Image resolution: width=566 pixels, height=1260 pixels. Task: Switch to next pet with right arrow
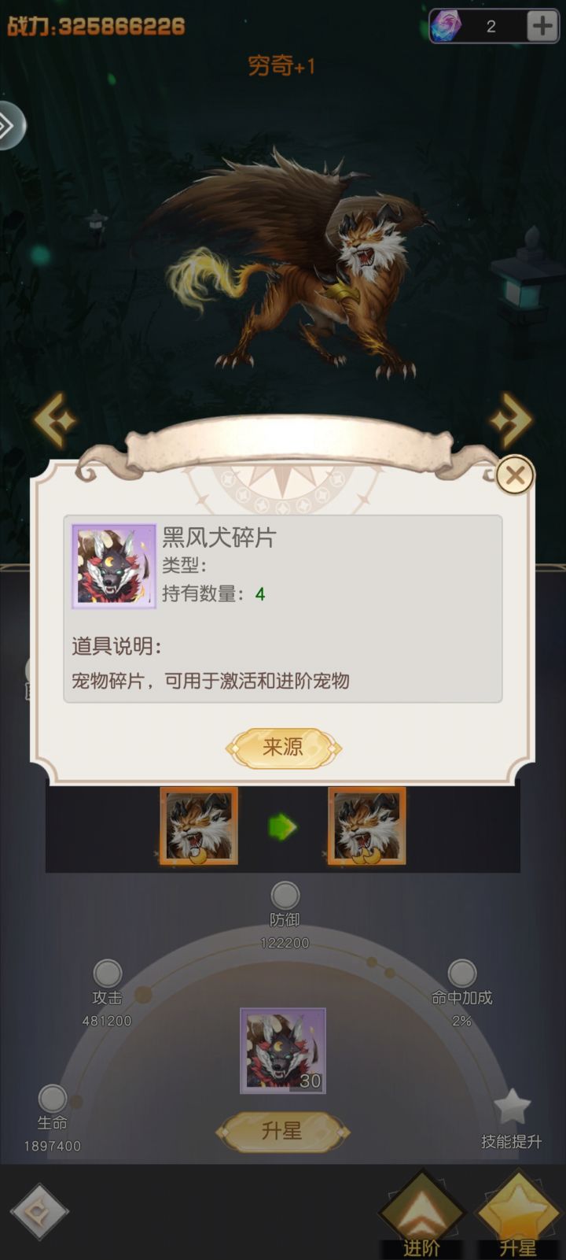point(511,419)
